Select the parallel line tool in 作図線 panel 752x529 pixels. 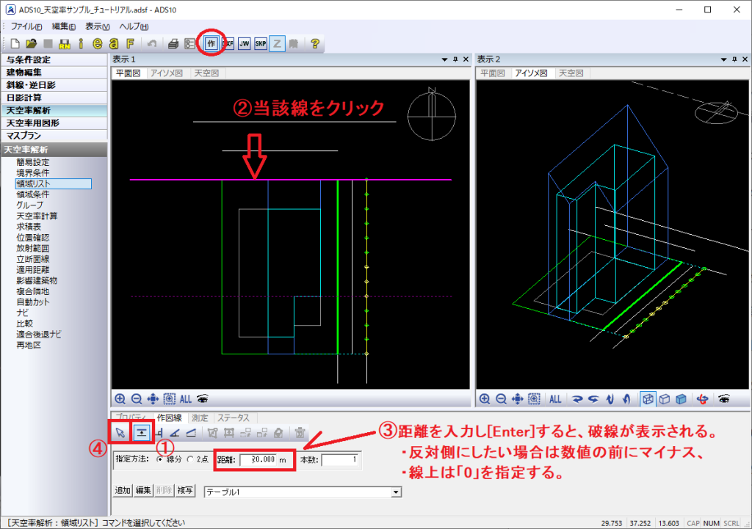pos(142,433)
